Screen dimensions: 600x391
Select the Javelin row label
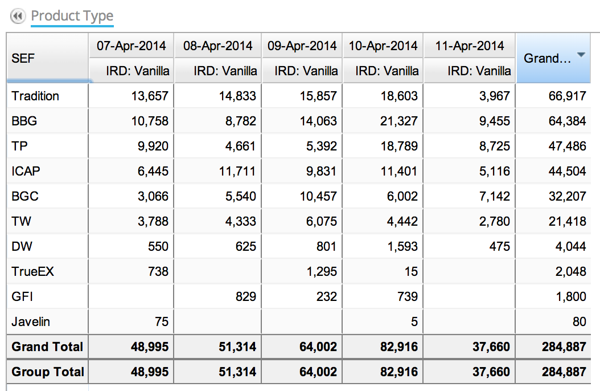pyautogui.click(x=31, y=321)
